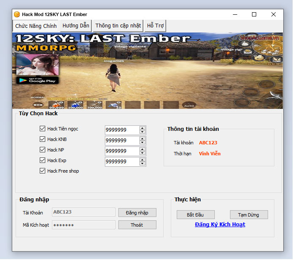Decrease KNB value with down arrow
Viewport: 293px width, 260px height.
142,143
